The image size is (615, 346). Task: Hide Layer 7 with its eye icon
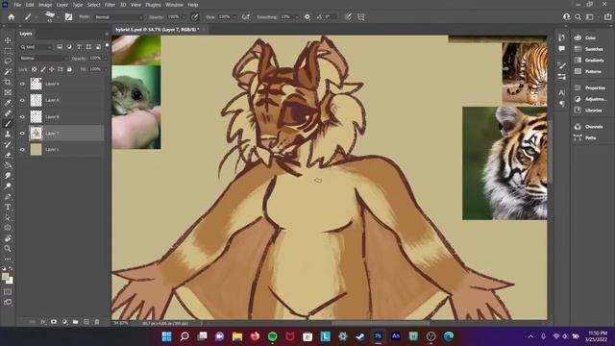[x=22, y=133]
